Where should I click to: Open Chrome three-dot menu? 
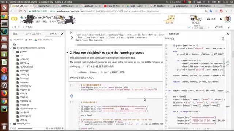231,11
